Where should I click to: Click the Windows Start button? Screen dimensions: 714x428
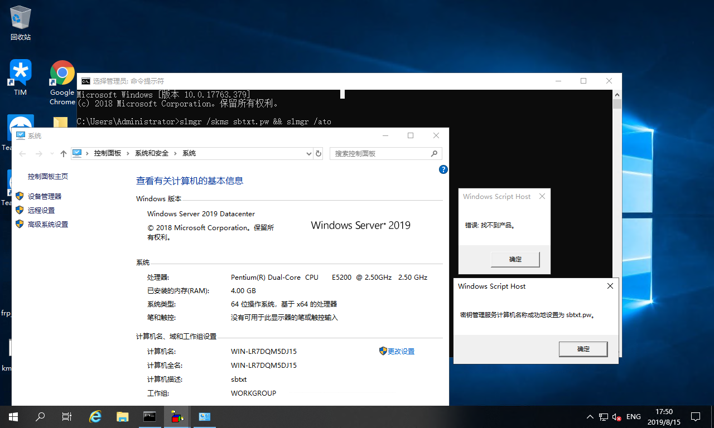(x=13, y=416)
